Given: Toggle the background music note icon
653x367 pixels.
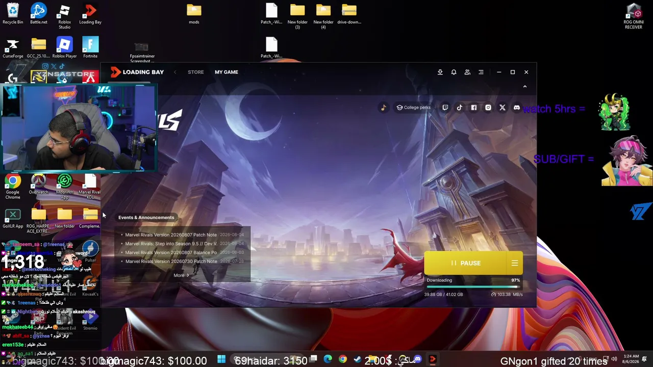Looking at the screenshot, I should tap(383, 108).
